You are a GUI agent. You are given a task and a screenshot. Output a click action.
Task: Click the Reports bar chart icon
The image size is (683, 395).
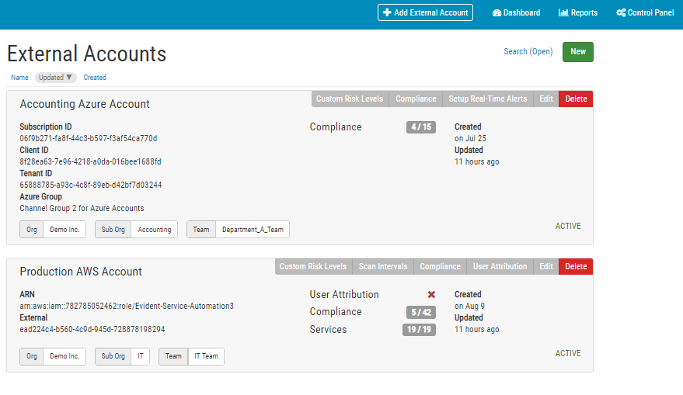coord(563,12)
